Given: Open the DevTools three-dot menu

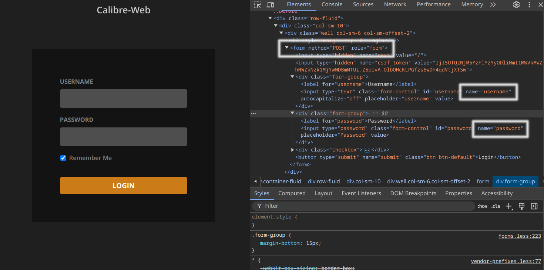Looking at the screenshot, I should tap(529, 5).
